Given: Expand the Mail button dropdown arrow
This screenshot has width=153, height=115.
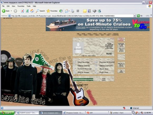Looking at the screenshot, I should [x=69, y=11].
